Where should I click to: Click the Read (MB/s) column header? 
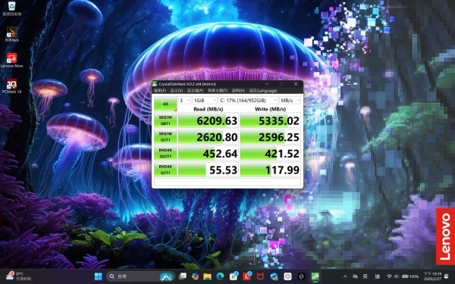(x=208, y=109)
